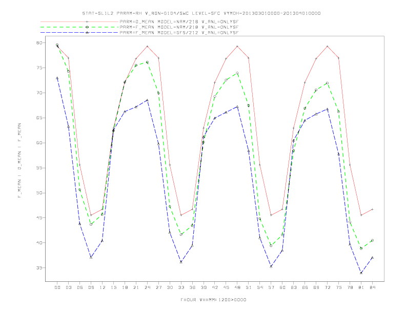This screenshot has width=406, height=313.
Task: Click the x-axis tick label 33
Action: pos(181,287)
